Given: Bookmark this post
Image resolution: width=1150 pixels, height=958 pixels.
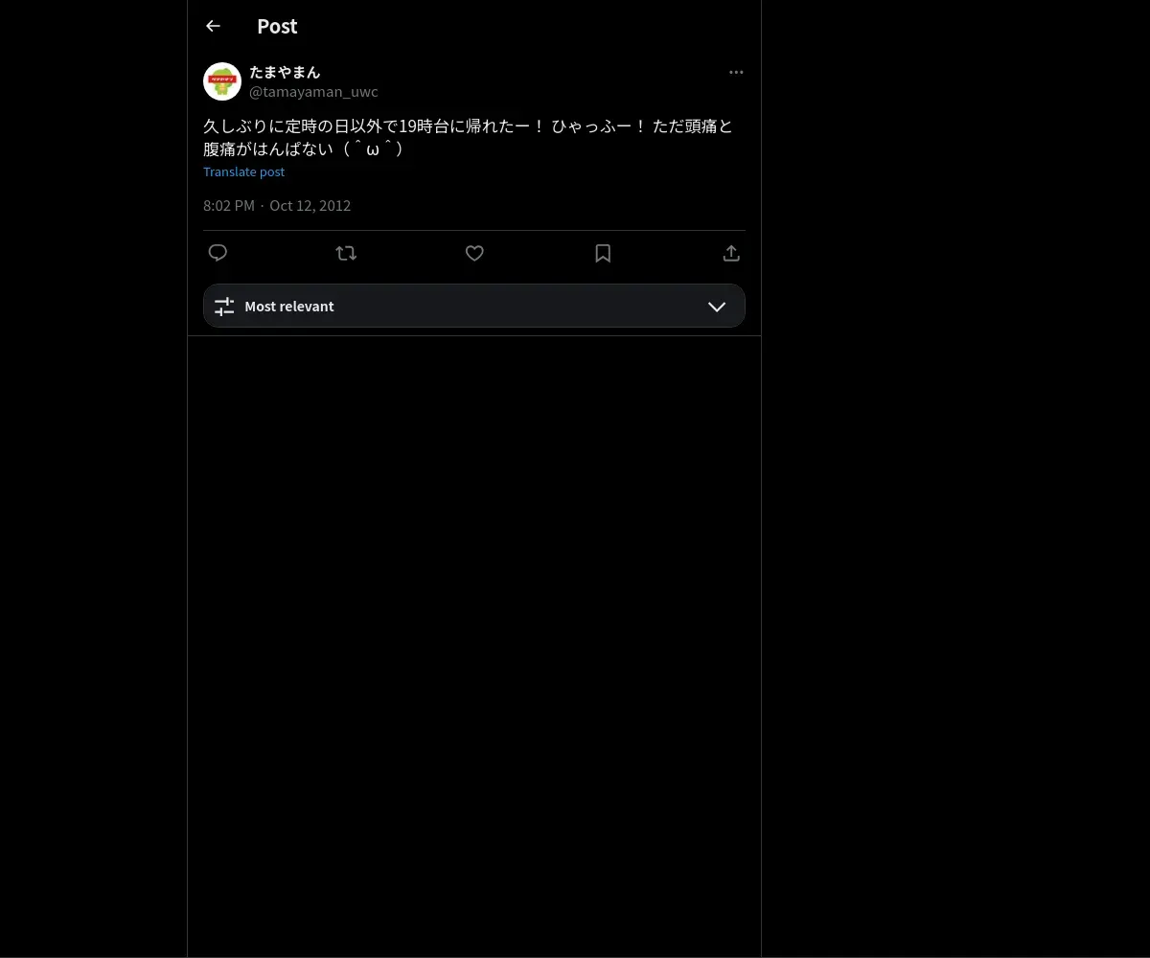Looking at the screenshot, I should (603, 253).
